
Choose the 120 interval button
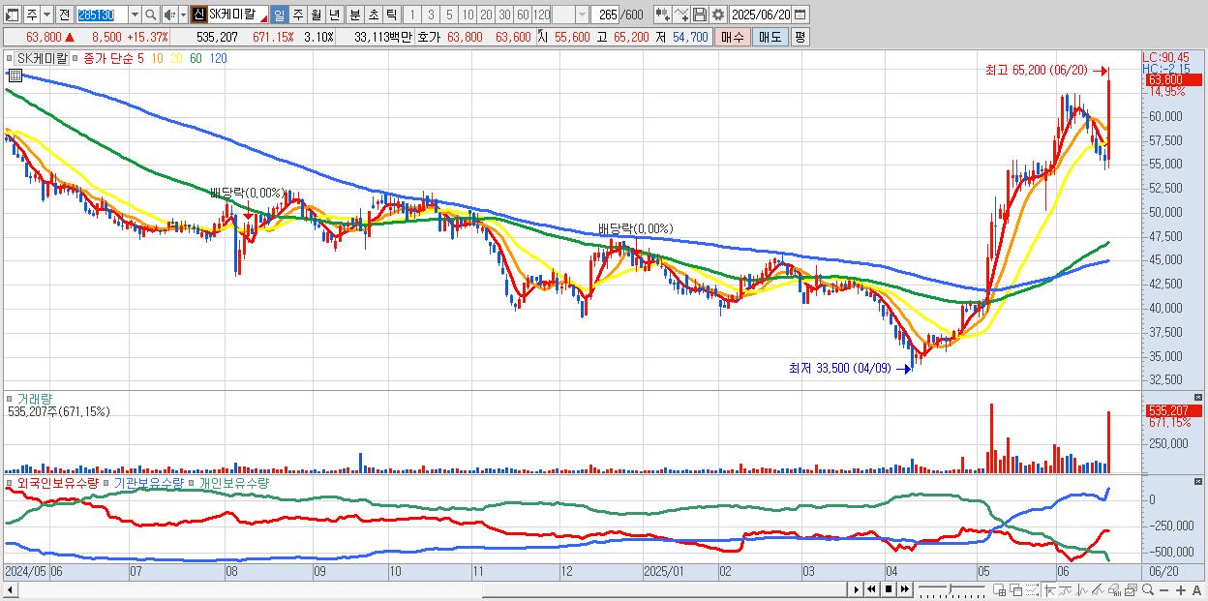pos(542,15)
